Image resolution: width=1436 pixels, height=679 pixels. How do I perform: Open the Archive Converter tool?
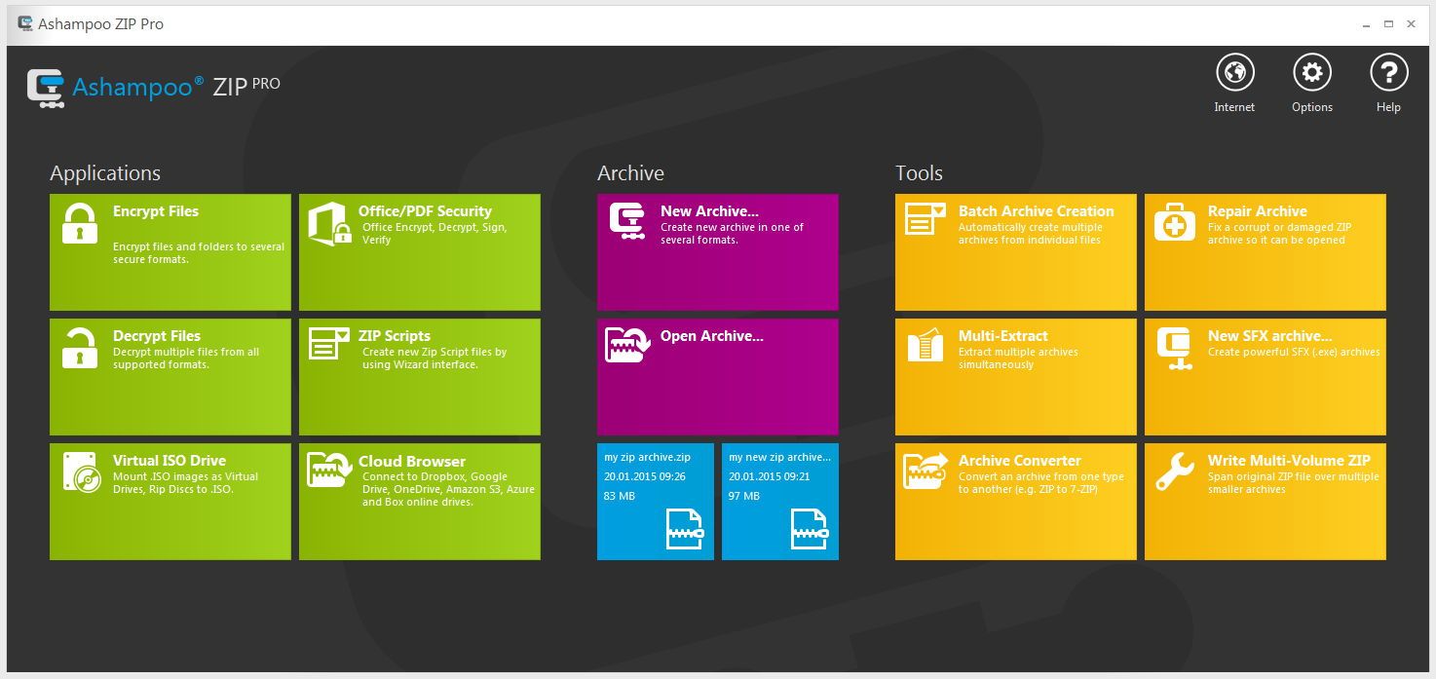click(x=1015, y=501)
